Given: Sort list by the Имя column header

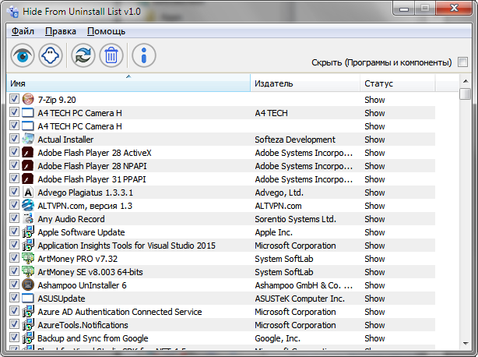Looking at the screenshot, I should point(128,83).
